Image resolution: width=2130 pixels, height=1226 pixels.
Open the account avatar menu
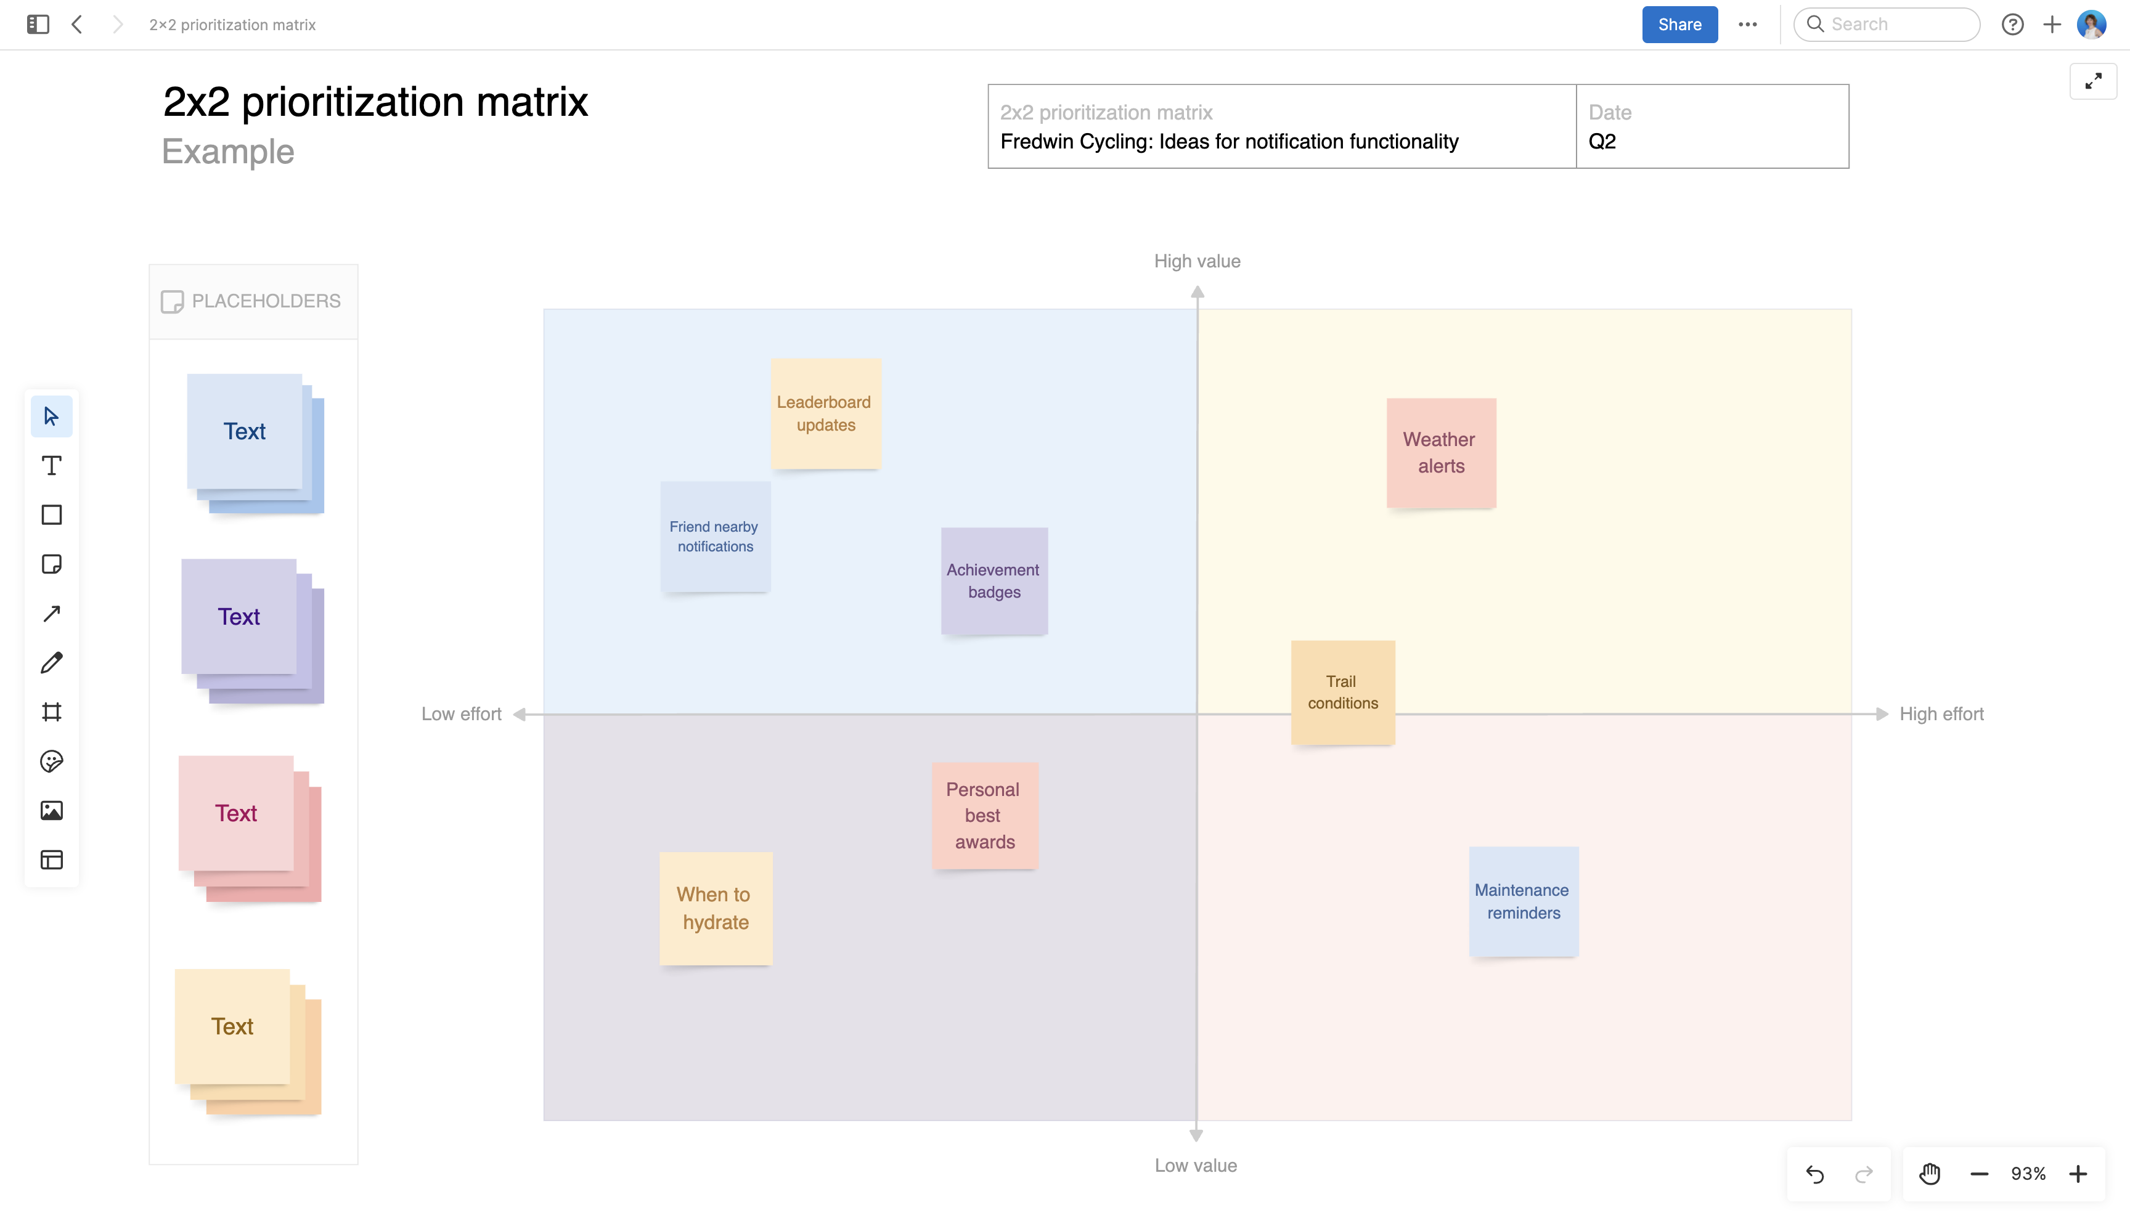2093,25
